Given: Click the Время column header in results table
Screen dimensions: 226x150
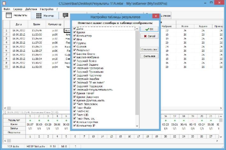Looking at the screenshot, I should [37, 24].
